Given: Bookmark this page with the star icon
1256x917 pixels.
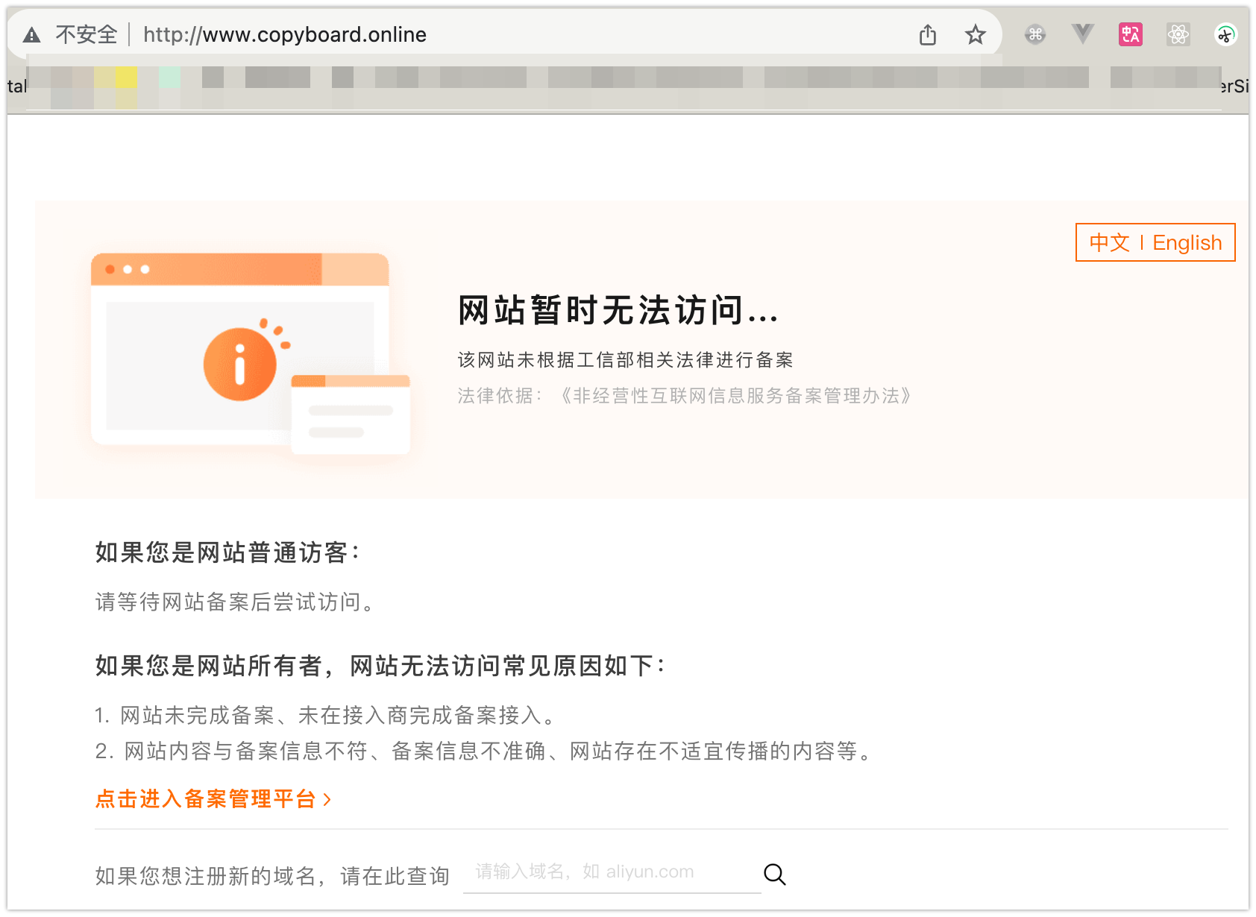Looking at the screenshot, I should 975,35.
